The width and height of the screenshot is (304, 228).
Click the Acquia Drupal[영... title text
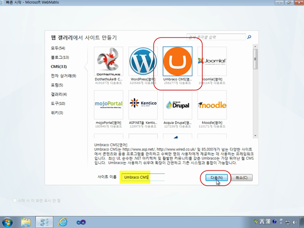pos(178,123)
